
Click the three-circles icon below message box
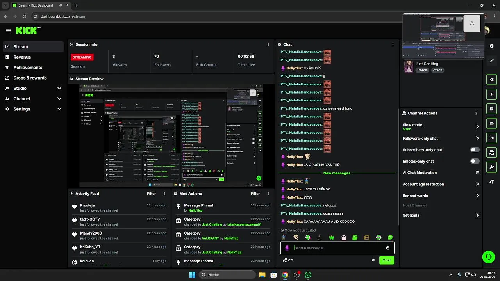coord(285,260)
